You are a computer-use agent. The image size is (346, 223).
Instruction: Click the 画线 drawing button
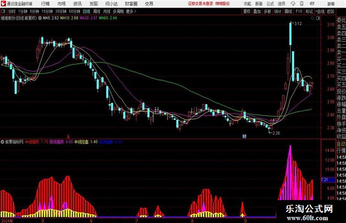point(288,11)
